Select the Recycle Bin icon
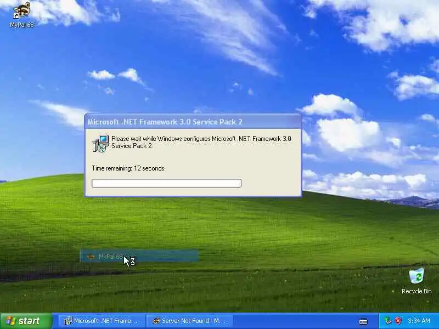The height and width of the screenshot is (329, 439). point(417,281)
